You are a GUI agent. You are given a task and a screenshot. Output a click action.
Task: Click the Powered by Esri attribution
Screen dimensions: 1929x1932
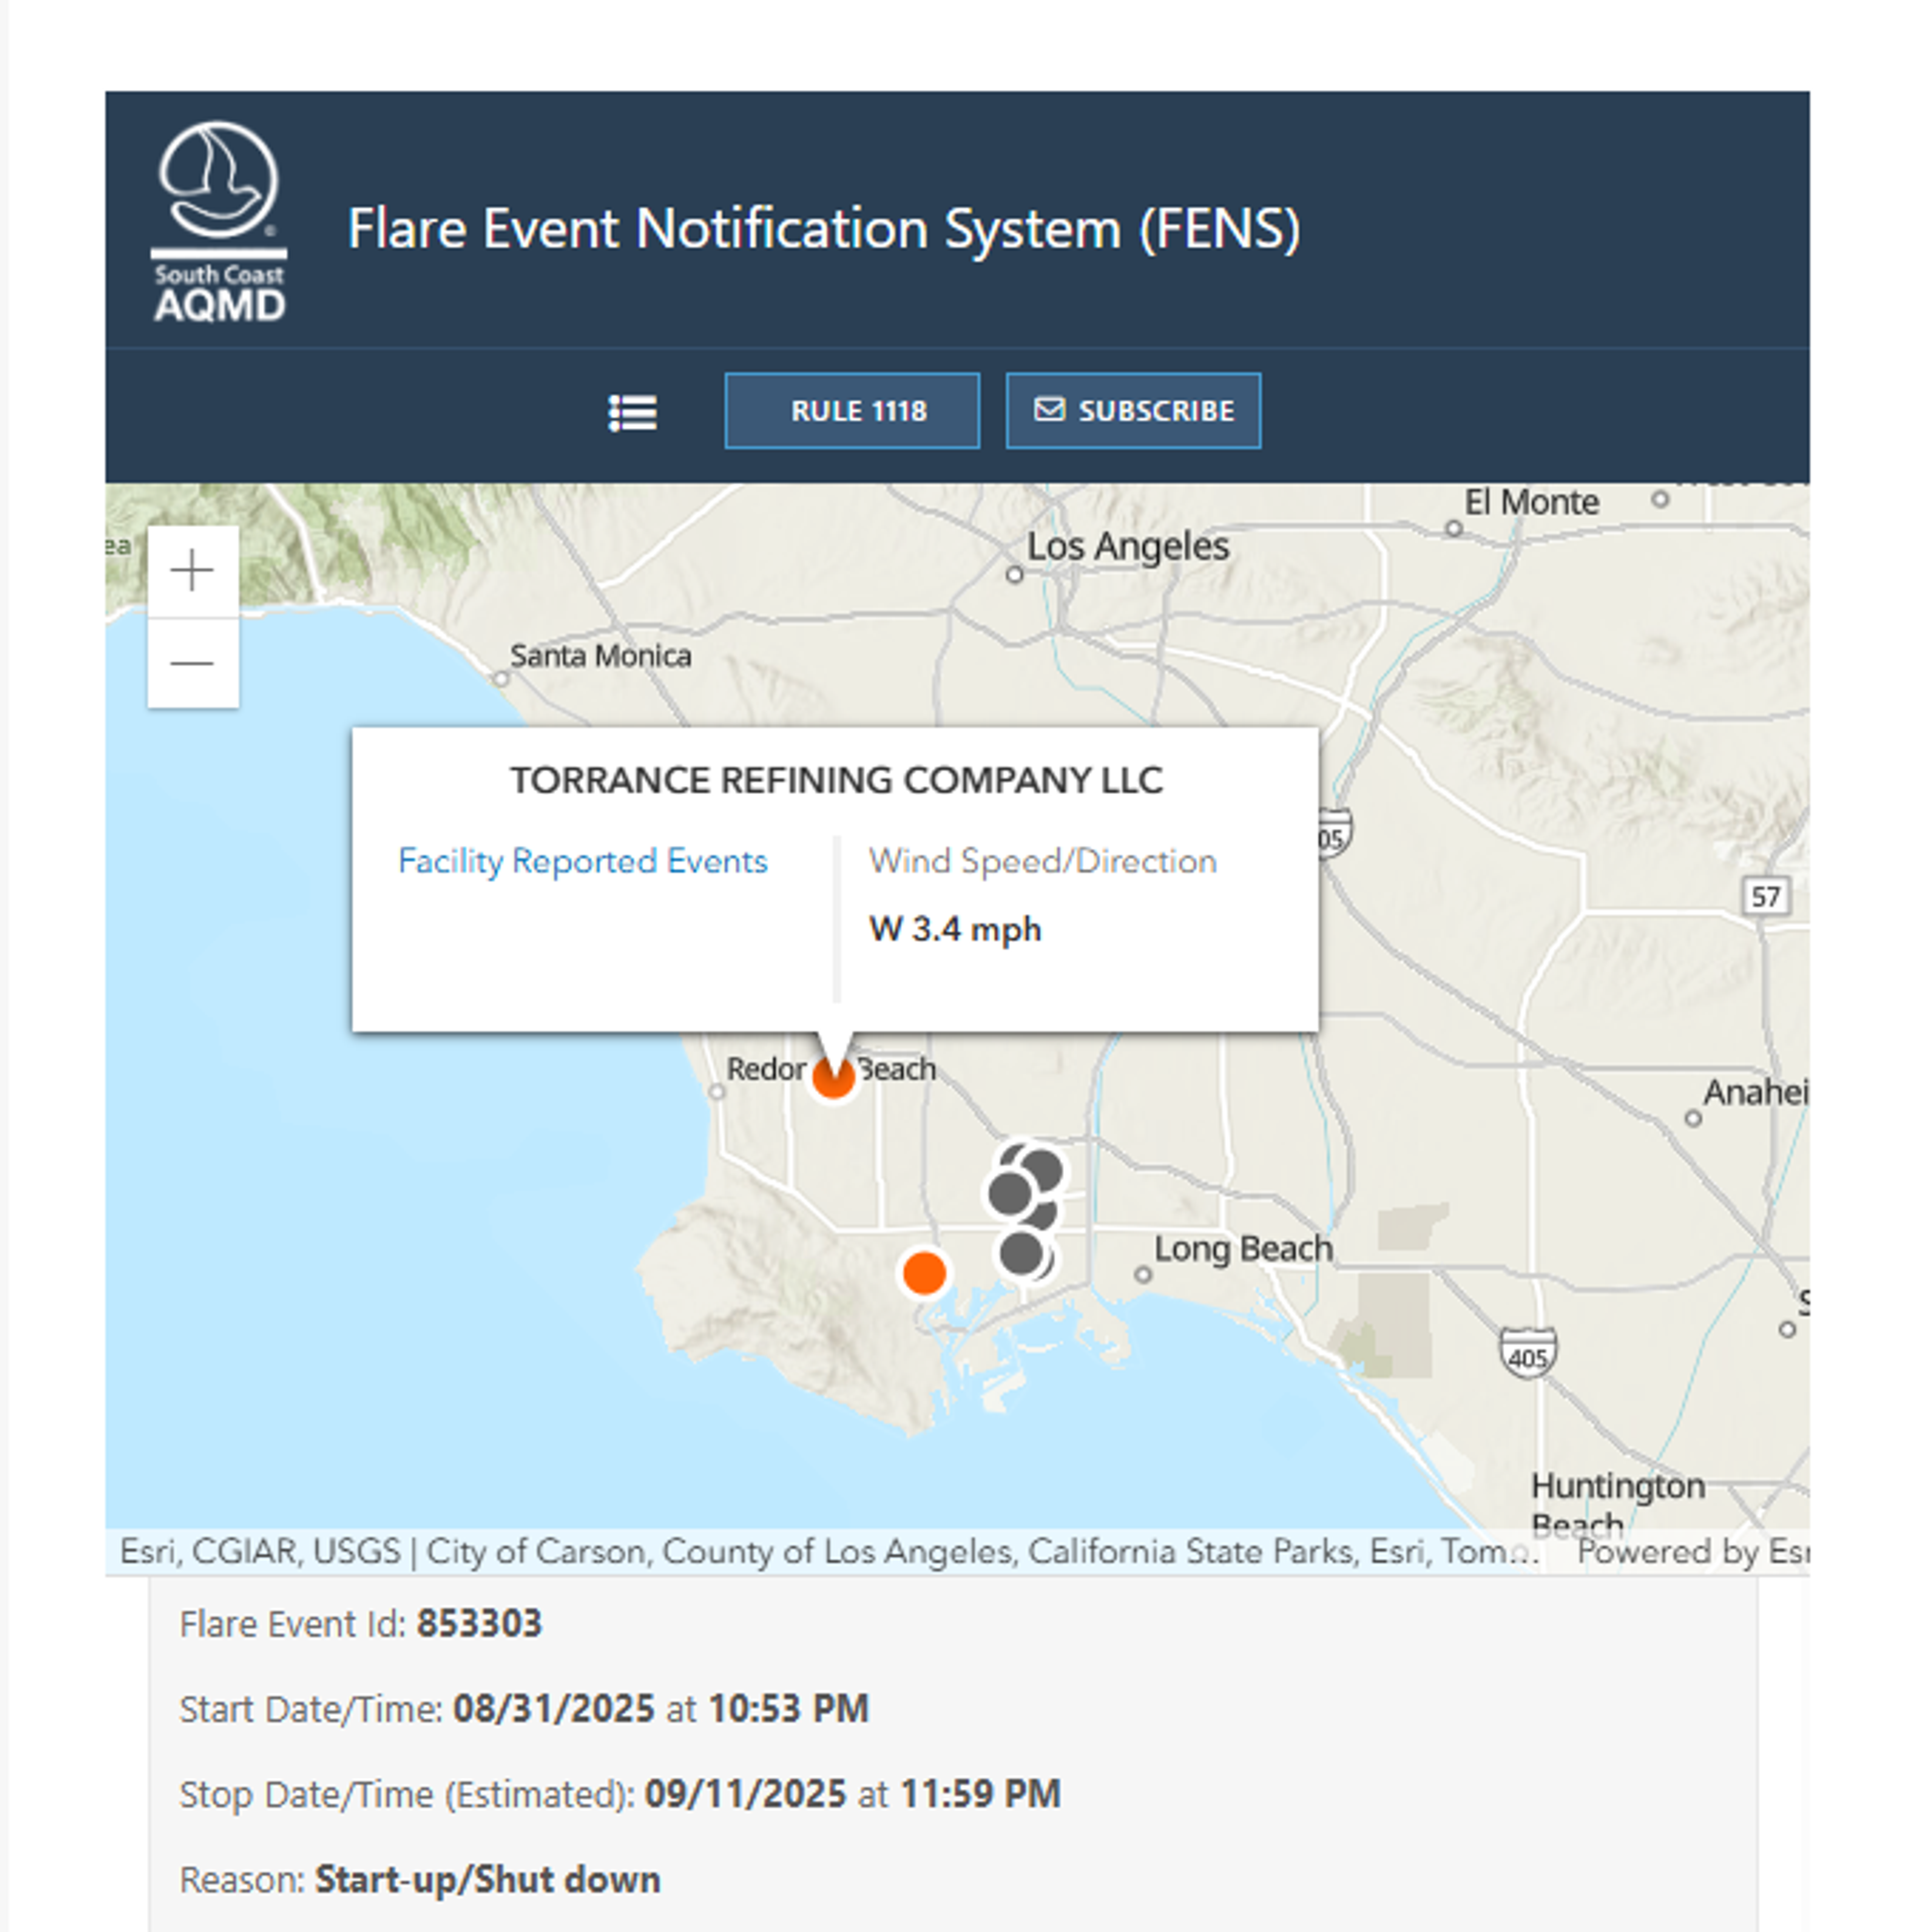point(1692,1552)
